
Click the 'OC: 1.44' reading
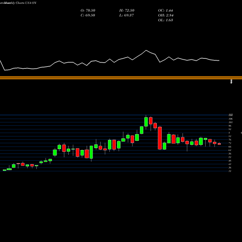166,11
